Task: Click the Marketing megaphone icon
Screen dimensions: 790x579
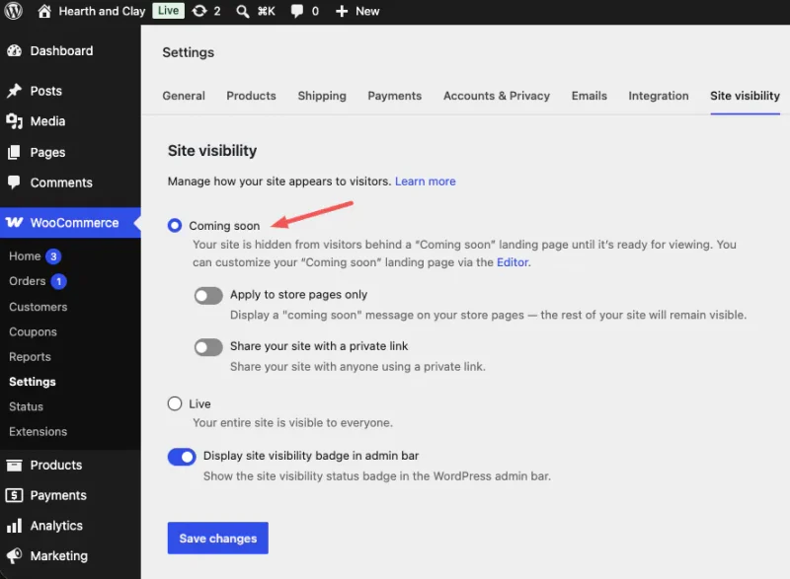Action: (x=14, y=556)
